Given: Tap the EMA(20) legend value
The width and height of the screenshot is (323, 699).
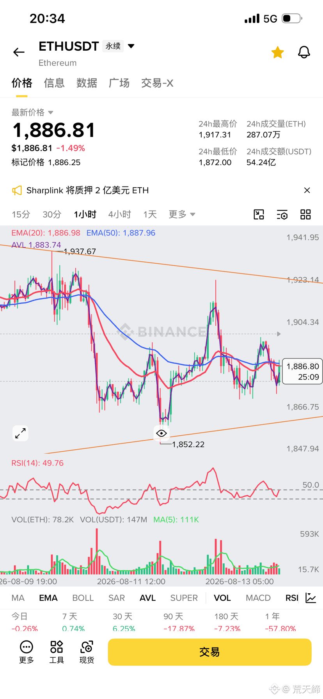Looking at the screenshot, I should tap(46, 233).
